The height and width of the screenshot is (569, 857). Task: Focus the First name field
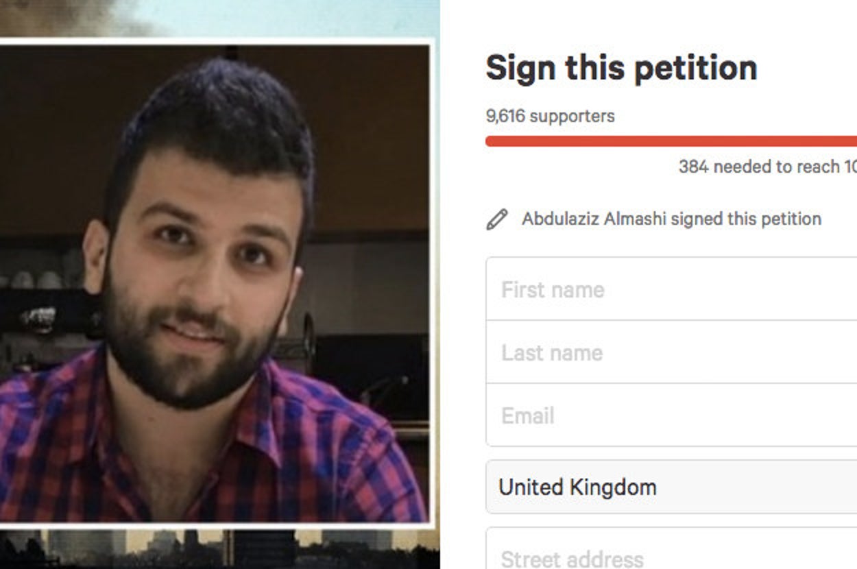[671, 289]
